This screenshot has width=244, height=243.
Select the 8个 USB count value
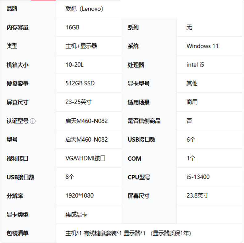(70, 177)
